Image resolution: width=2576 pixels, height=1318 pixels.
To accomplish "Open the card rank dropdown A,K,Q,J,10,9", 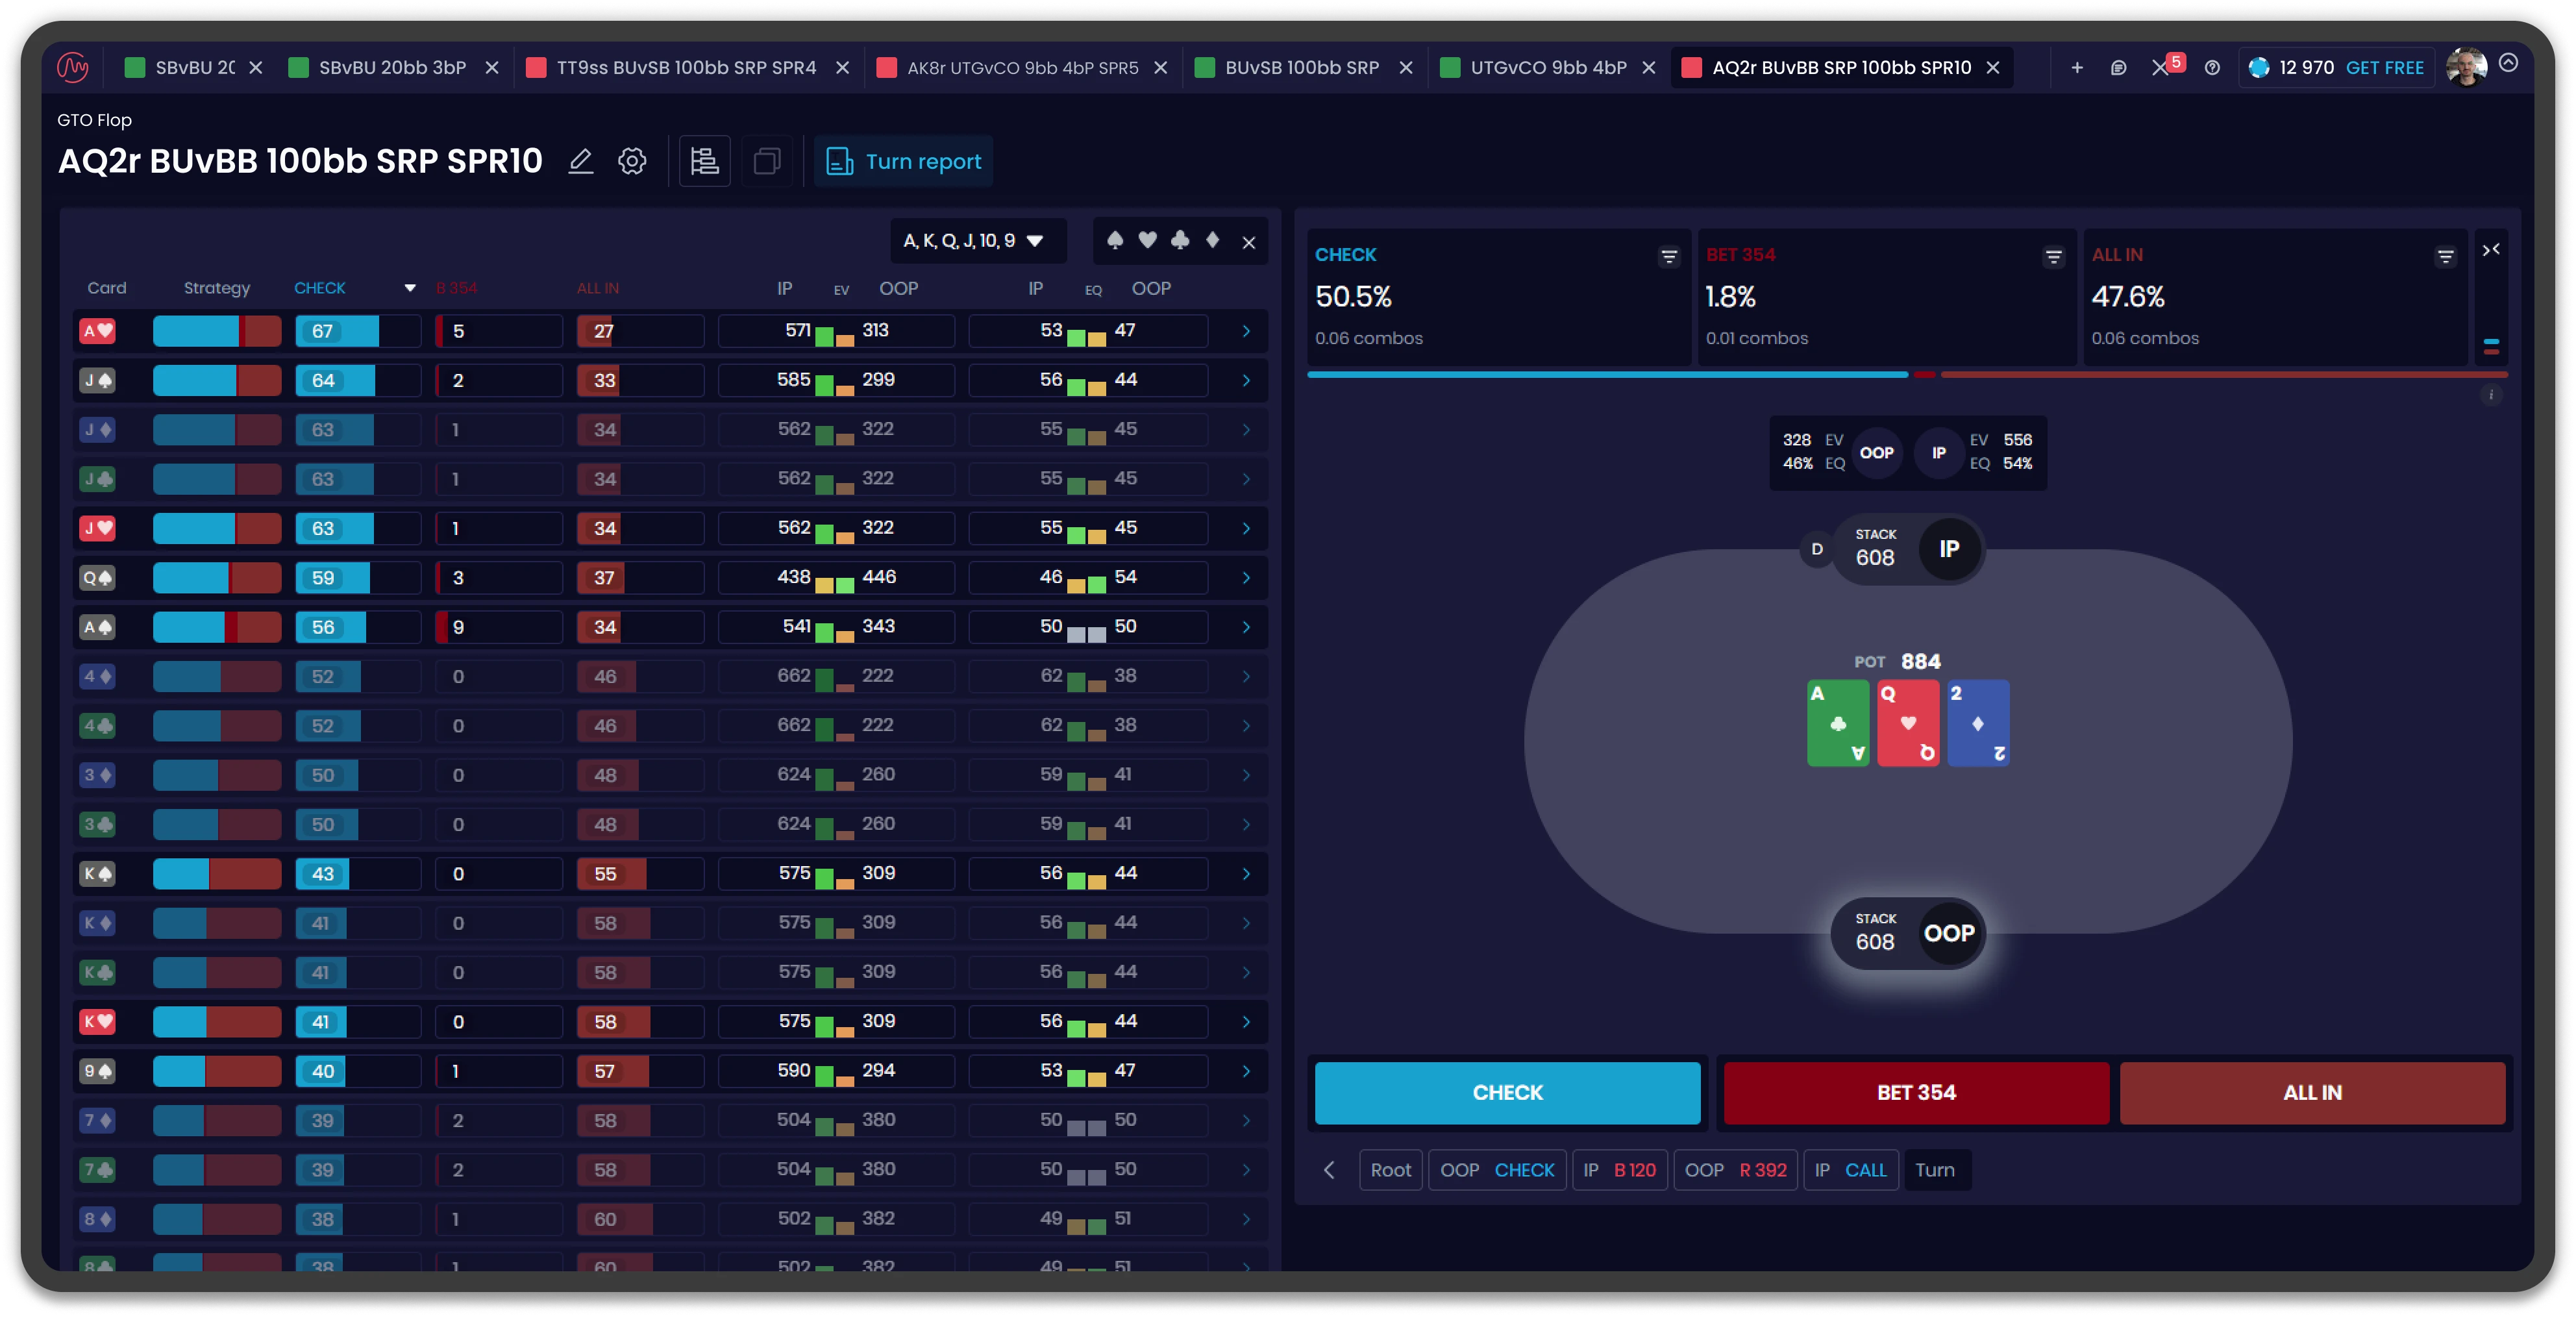I will click(x=976, y=241).
